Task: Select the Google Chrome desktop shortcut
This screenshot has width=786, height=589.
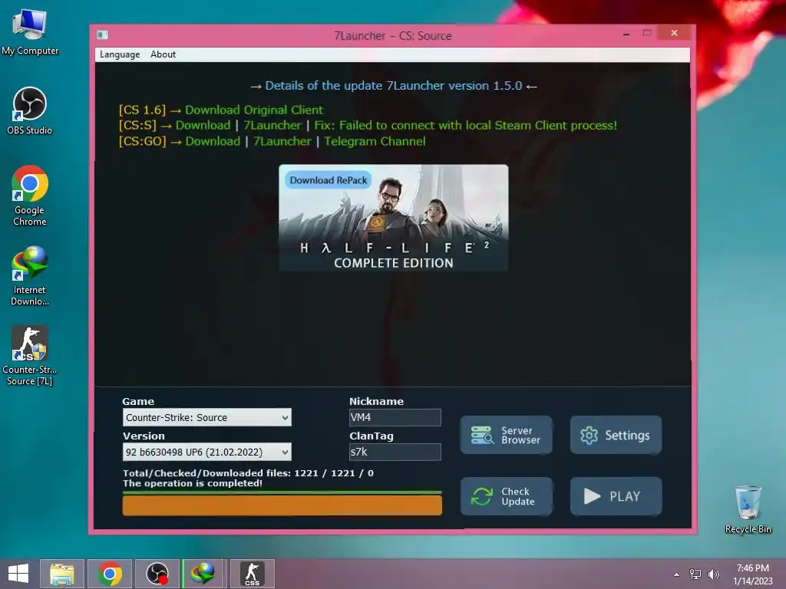Action: 30,196
